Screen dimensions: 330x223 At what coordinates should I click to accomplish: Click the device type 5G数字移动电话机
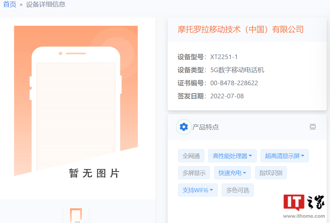click(x=237, y=70)
